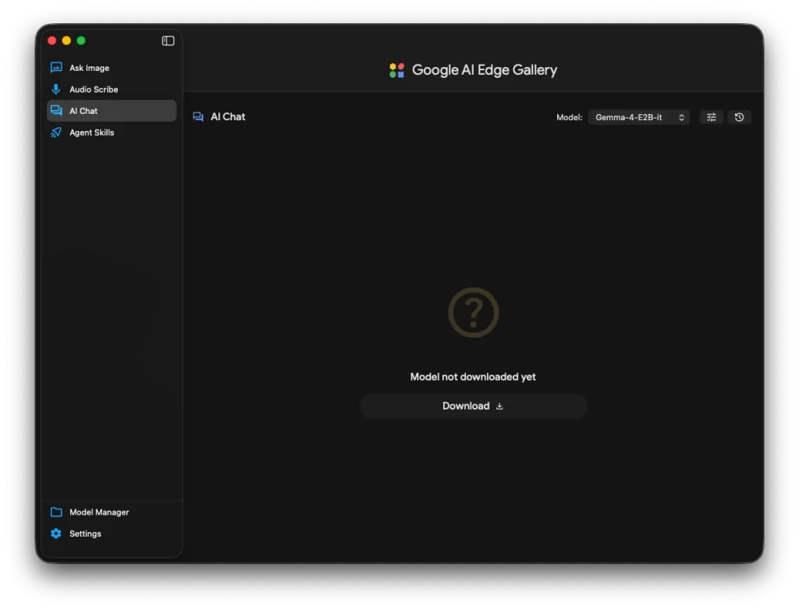Open chat history clock icon
Viewport: 799px width, 610px height.
(740, 117)
